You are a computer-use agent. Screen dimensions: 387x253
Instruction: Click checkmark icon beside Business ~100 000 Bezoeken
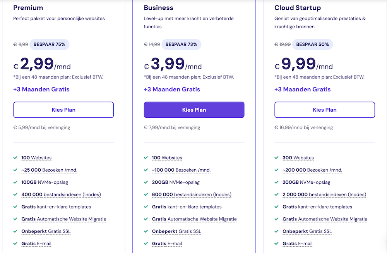click(146, 170)
